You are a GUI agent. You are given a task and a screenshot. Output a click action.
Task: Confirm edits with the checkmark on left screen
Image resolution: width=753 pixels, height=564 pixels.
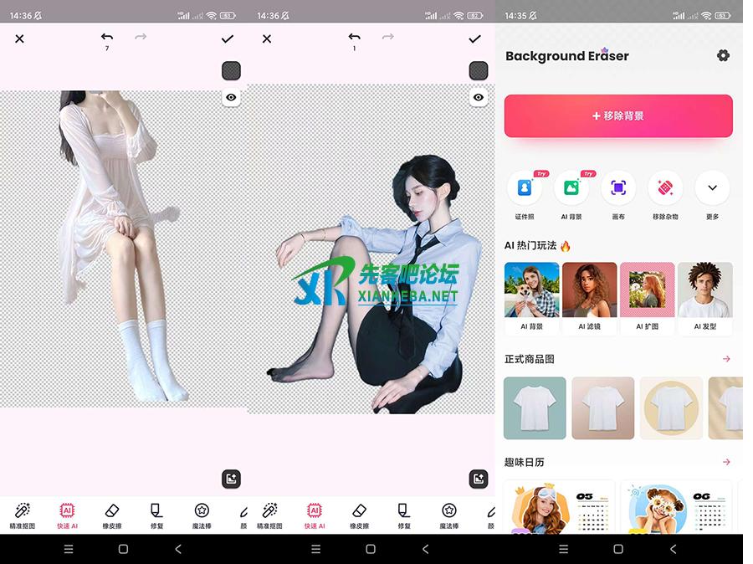click(227, 38)
